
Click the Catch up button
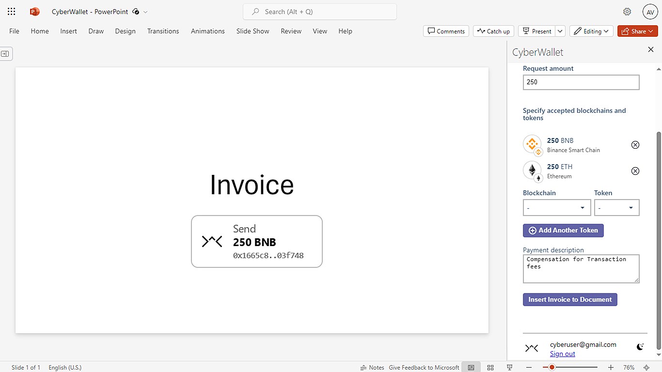click(493, 31)
